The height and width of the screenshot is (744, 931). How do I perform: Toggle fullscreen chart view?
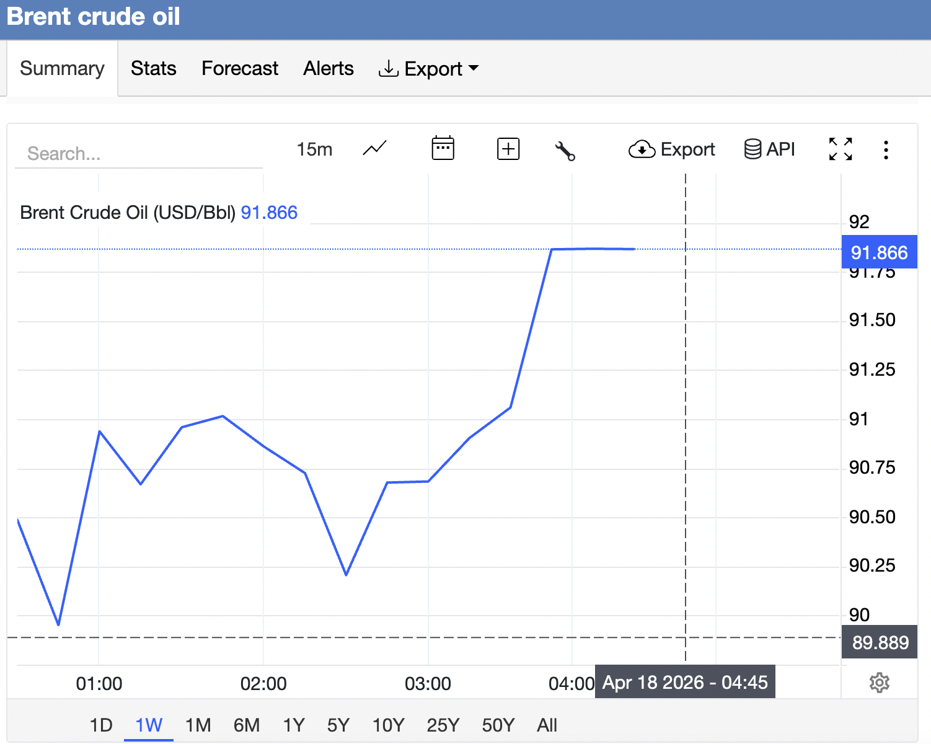841,149
